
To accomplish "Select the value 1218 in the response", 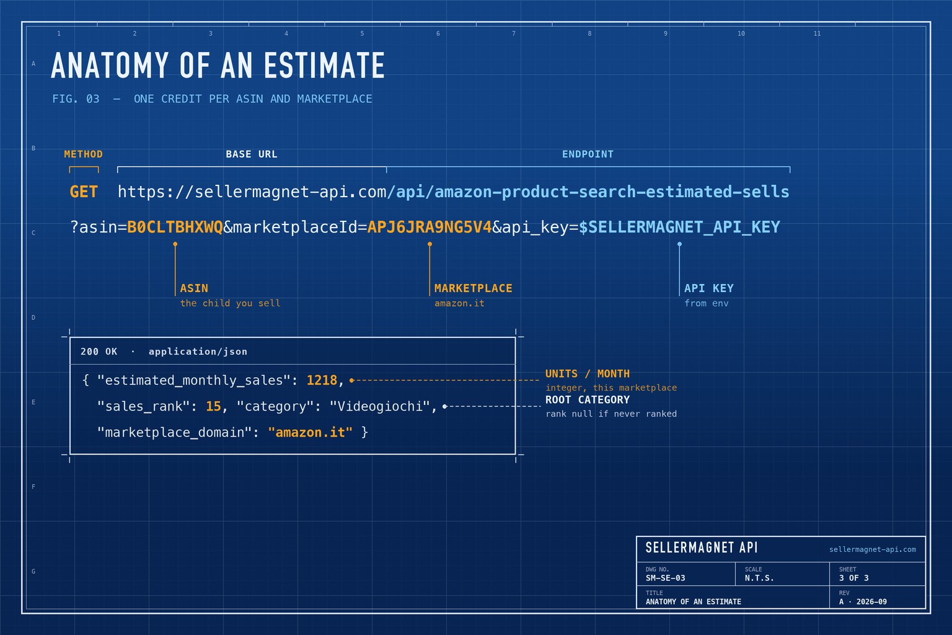I will 322,380.
